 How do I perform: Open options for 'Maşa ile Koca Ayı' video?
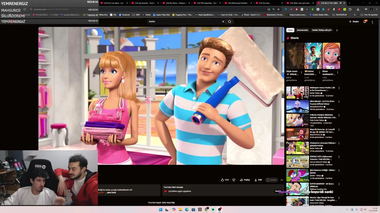339,130
